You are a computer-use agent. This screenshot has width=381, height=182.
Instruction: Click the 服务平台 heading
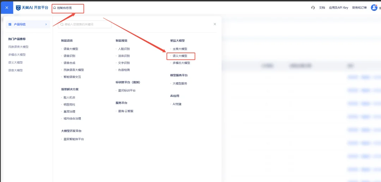(121, 103)
